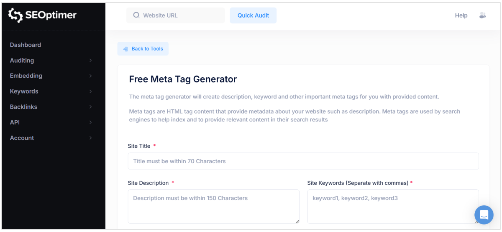Viewport: 502px width, 232px height.
Task: Click the SEOptimer gear logo icon
Action: 15,15
